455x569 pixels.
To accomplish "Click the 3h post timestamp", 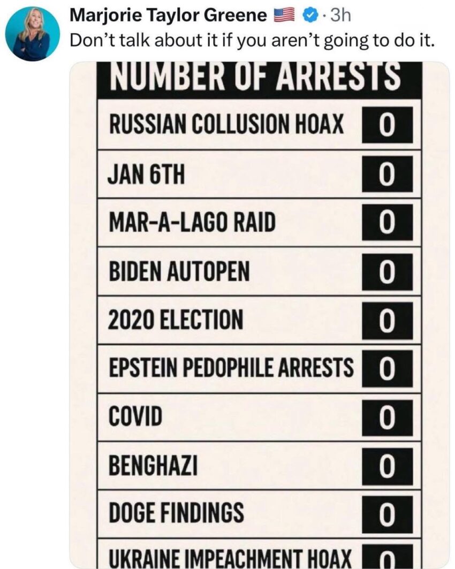I will (340, 16).
